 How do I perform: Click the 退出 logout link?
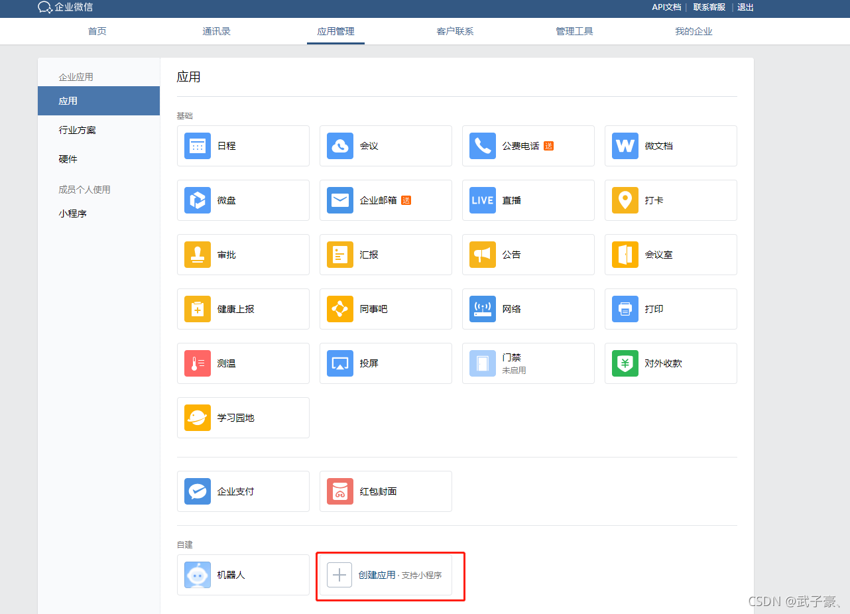click(x=746, y=7)
